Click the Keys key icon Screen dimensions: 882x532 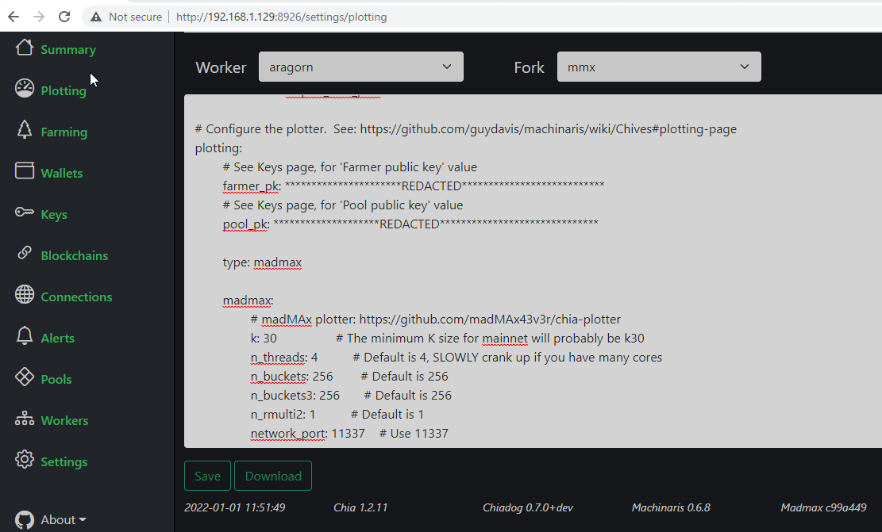24,212
